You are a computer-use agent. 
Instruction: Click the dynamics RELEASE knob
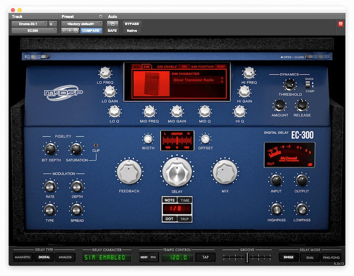pyautogui.click(x=302, y=106)
